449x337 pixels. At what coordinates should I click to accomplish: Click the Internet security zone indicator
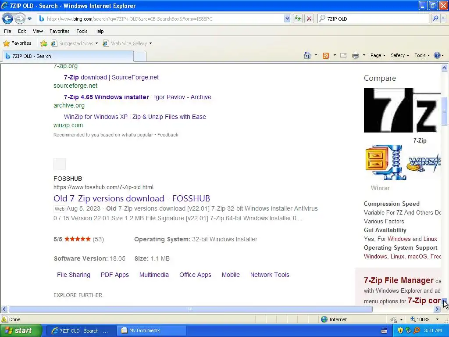(x=334, y=319)
